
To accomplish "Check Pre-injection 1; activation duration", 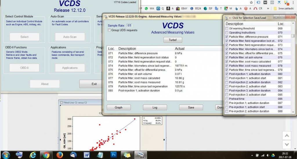I will (227, 103).
